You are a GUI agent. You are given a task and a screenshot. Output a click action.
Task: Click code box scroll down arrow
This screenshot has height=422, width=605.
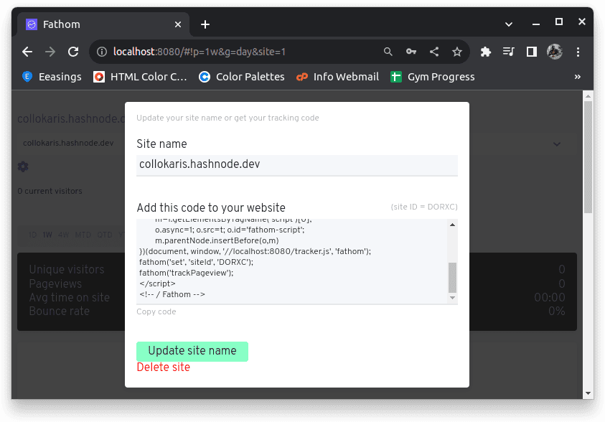point(452,298)
